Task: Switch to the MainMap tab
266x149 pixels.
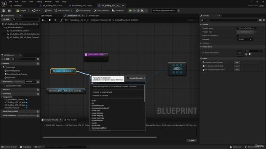Action: [17, 5]
